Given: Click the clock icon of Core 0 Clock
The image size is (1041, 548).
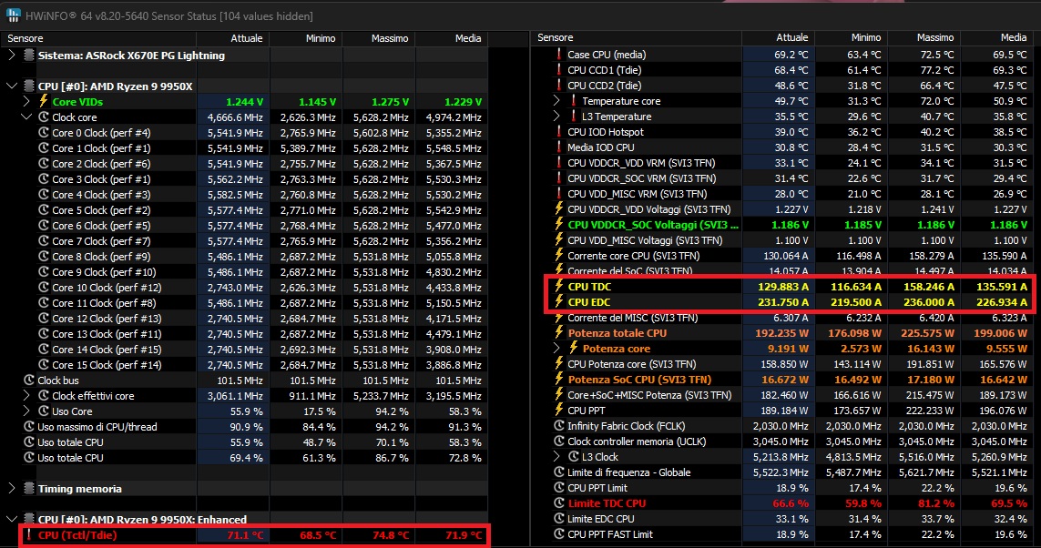Looking at the screenshot, I should (43, 133).
